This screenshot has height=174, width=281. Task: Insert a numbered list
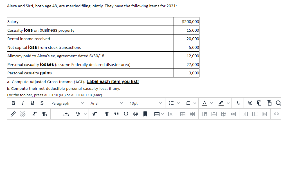click(188, 103)
